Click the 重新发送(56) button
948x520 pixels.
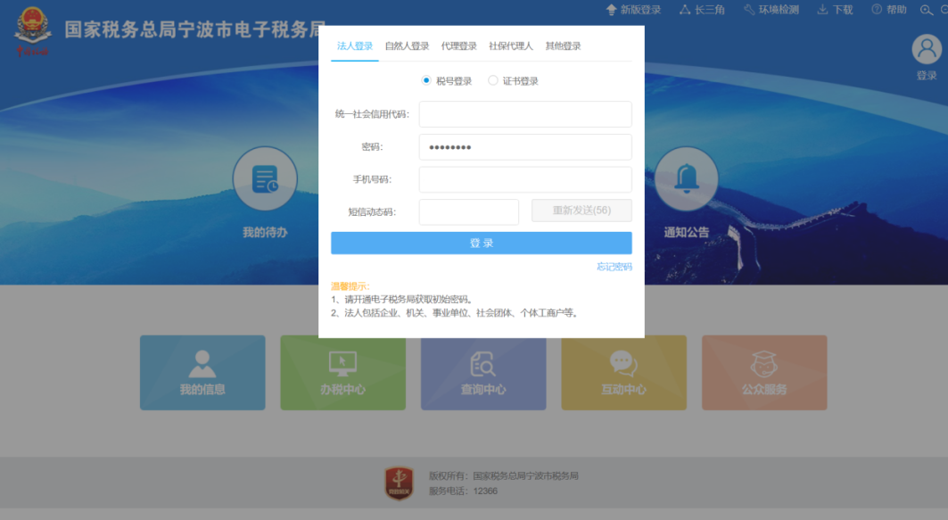(581, 210)
